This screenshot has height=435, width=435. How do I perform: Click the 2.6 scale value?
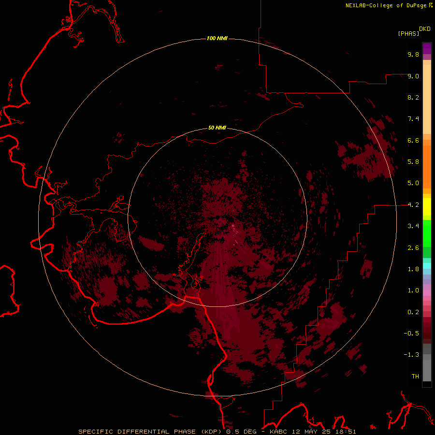(413, 248)
